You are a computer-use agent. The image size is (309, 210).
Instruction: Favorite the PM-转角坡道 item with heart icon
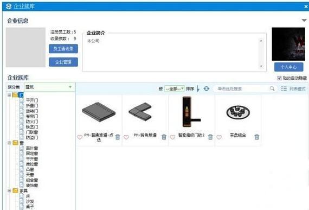[x=126, y=137]
